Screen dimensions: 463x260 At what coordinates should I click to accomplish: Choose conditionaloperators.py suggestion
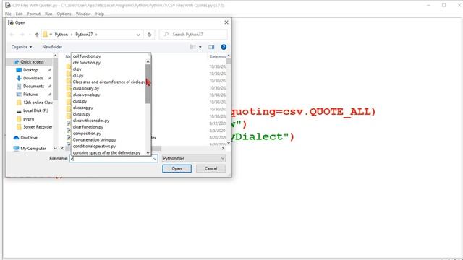pyautogui.click(x=94, y=147)
